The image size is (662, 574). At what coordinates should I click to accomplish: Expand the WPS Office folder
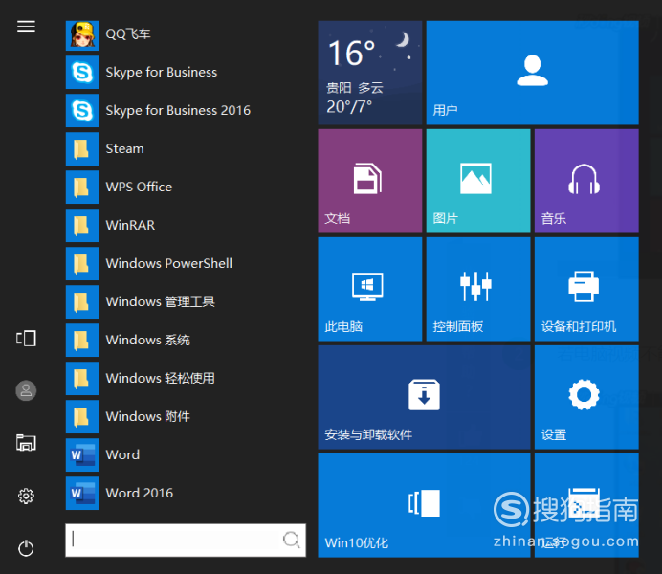pos(82,187)
